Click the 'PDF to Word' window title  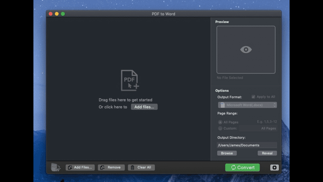(x=164, y=14)
